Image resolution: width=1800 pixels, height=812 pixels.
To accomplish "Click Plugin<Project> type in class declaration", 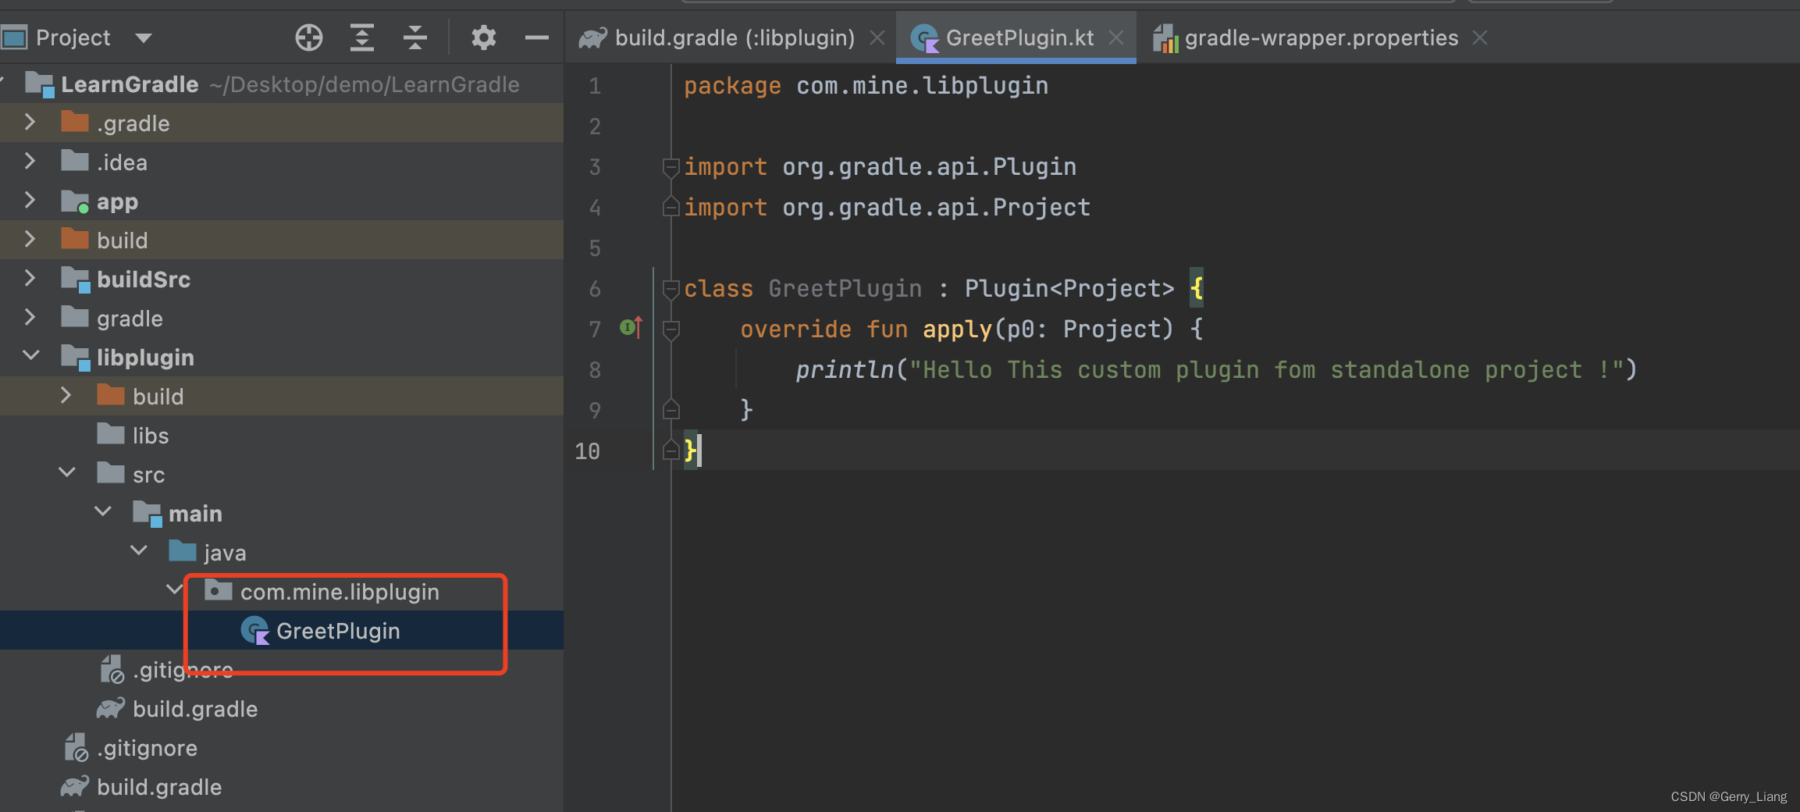I will [1069, 289].
